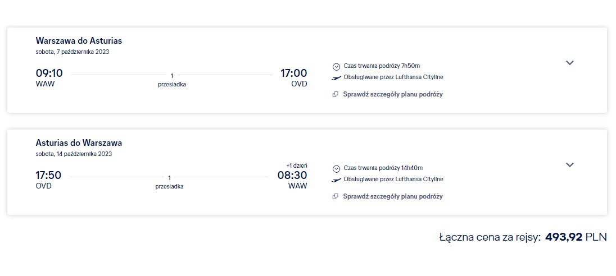
Task: Click the Lufthansa plane icon on return flight
Action: 336,180
